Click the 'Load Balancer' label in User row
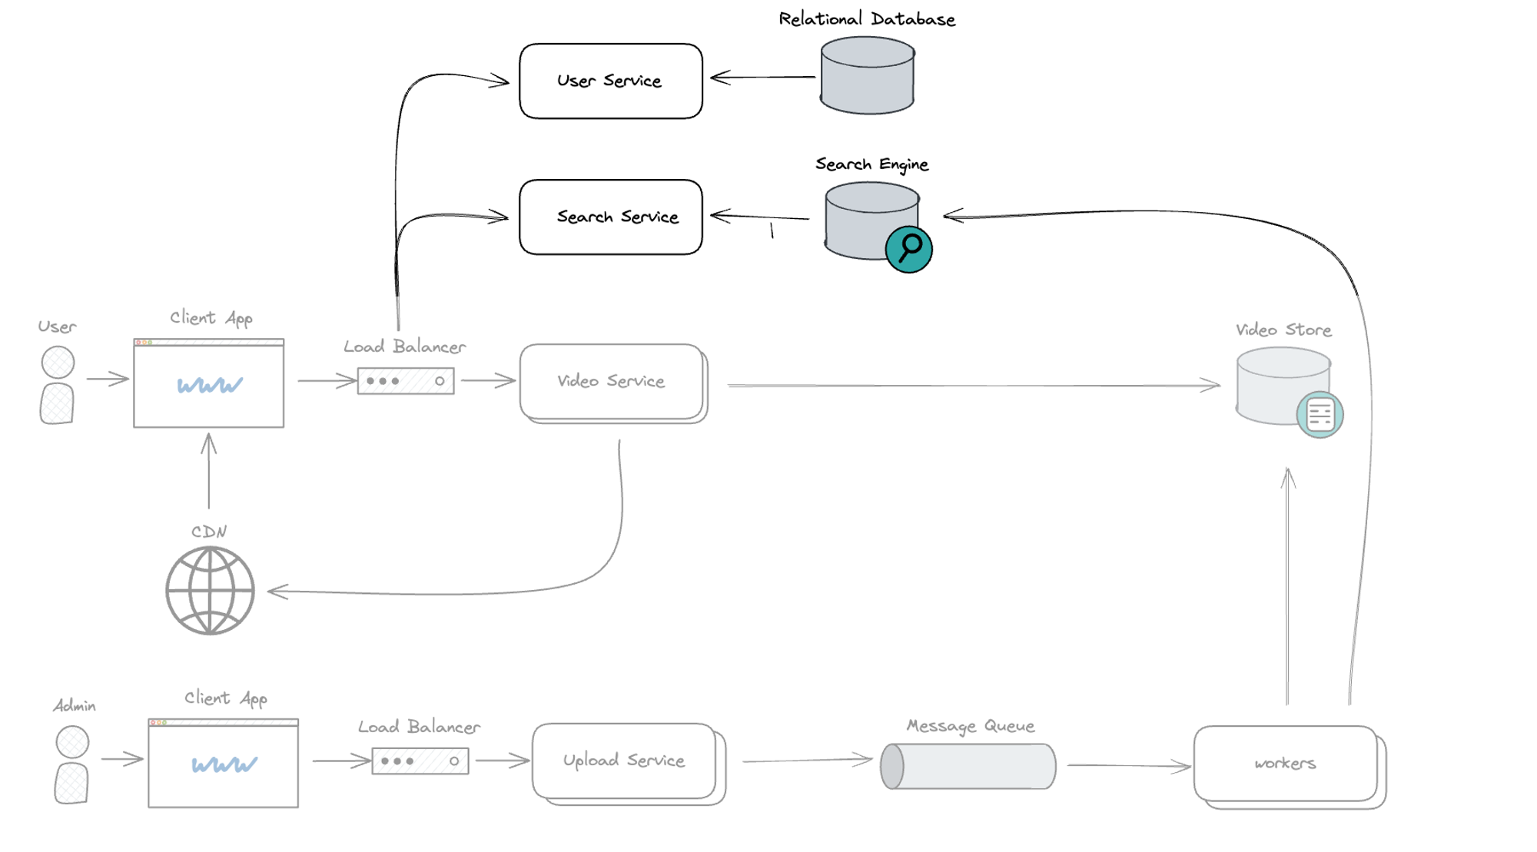1537x852 pixels. click(405, 346)
